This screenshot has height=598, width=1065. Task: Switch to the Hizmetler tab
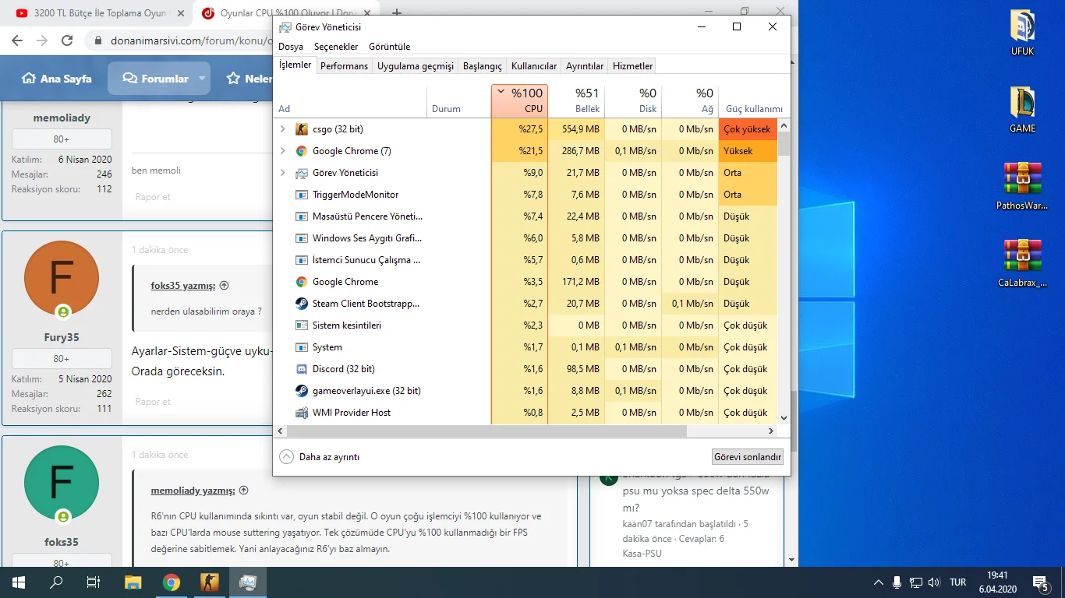coord(632,66)
